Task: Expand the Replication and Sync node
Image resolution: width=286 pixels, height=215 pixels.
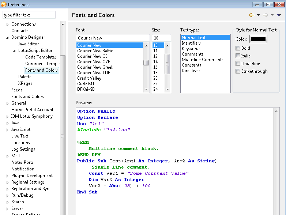Action: [x=7, y=189]
